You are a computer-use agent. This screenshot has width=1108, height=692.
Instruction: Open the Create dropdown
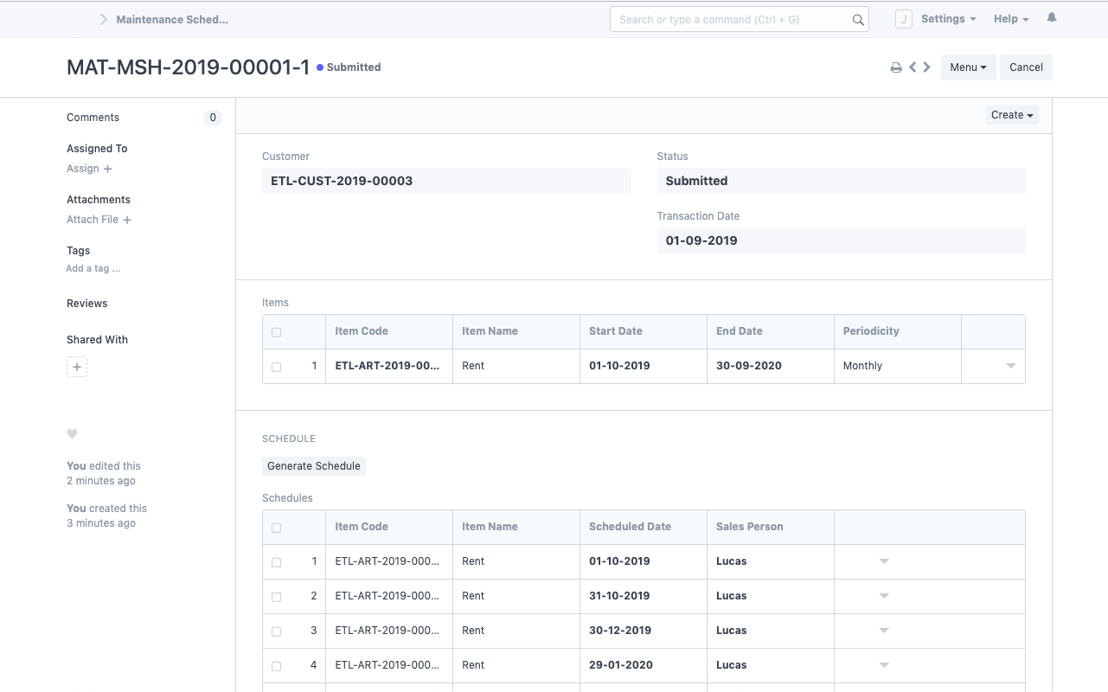coord(1012,115)
